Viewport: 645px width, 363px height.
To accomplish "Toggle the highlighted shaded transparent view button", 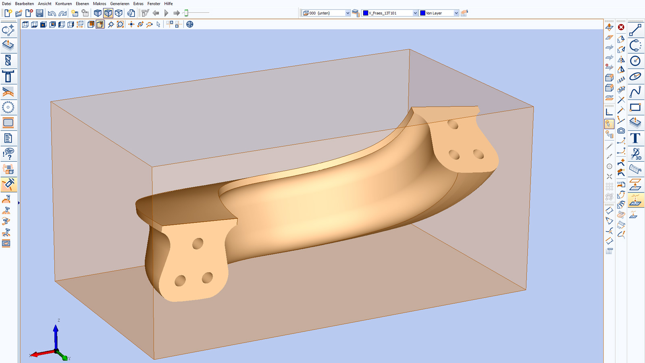I will [x=100, y=25].
